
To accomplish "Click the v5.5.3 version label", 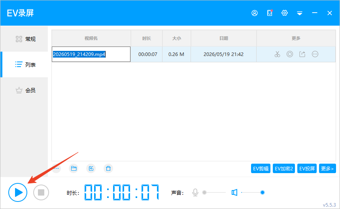I will pos(329,205).
